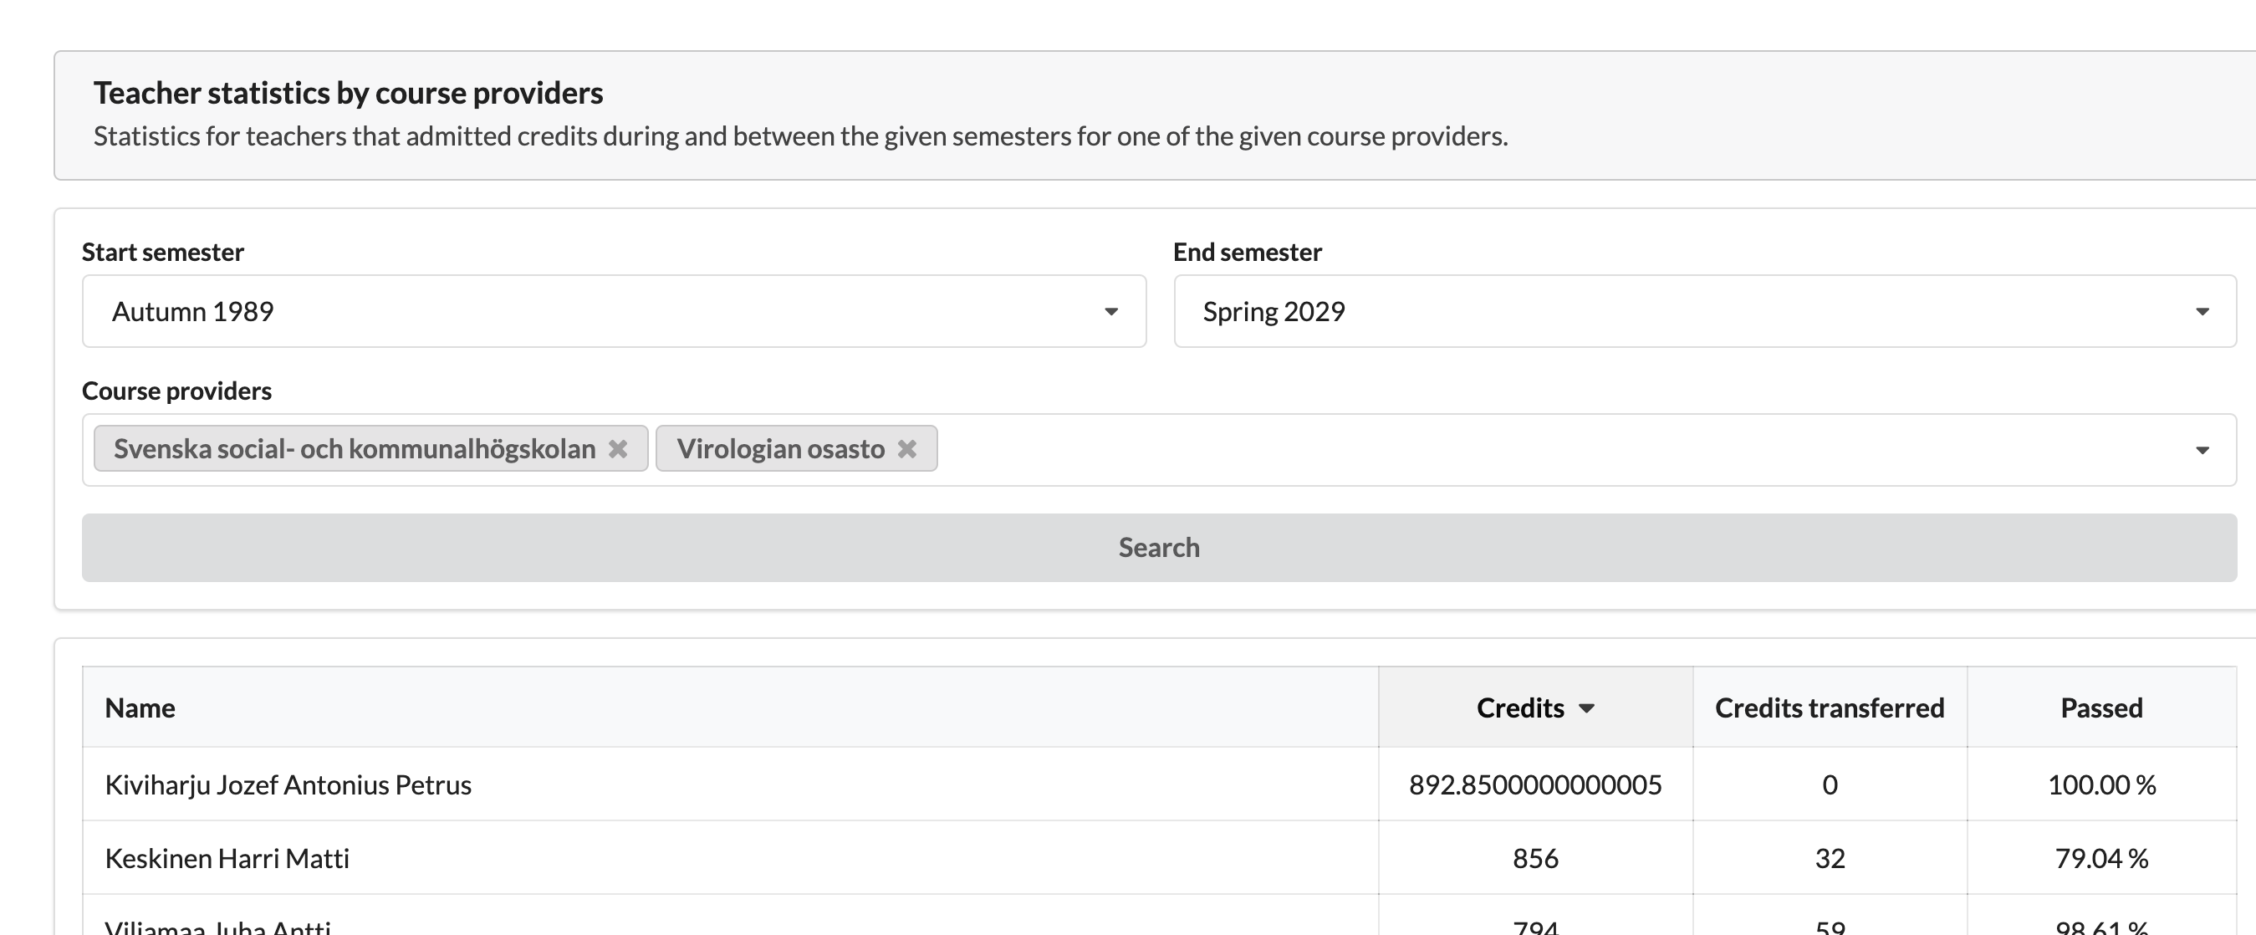Image resolution: width=2256 pixels, height=935 pixels.
Task: Click the Search button
Action: pyautogui.click(x=1158, y=547)
